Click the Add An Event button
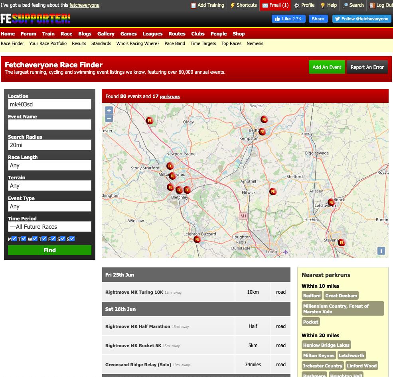393x377 pixels. click(x=327, y=67)
